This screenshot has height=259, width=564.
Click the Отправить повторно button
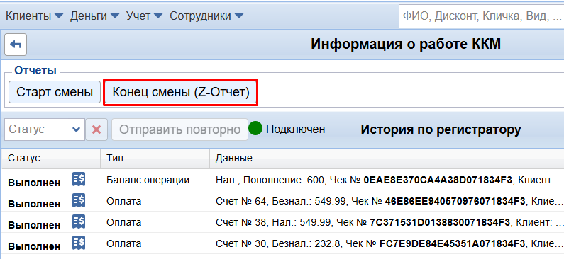(x=180, y=129)
